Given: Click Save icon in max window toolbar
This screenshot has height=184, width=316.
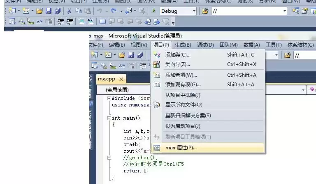Looking at the screenshot, I should 131,55.
